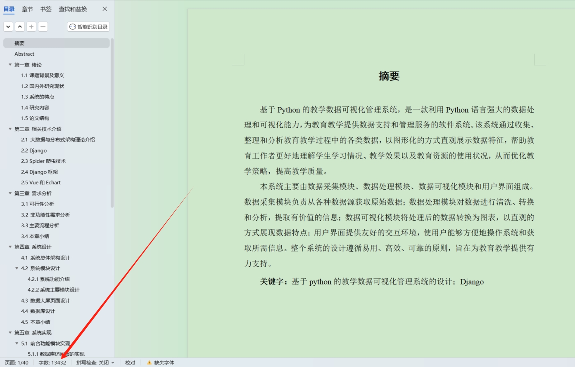The width and height of the screenshot is (575, 367).
Task: Close the navigation pane with the X icon
Action: point(105,9)
